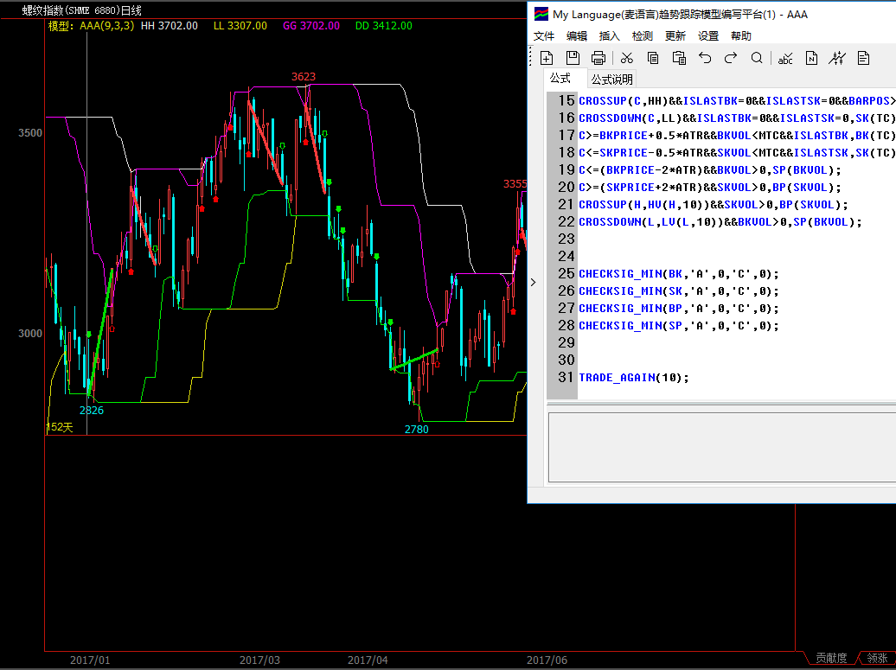Viewport: 896px width, 670px height.
Task: Load model onto chart via candlestick icon
Action: [x=837, y=58]
